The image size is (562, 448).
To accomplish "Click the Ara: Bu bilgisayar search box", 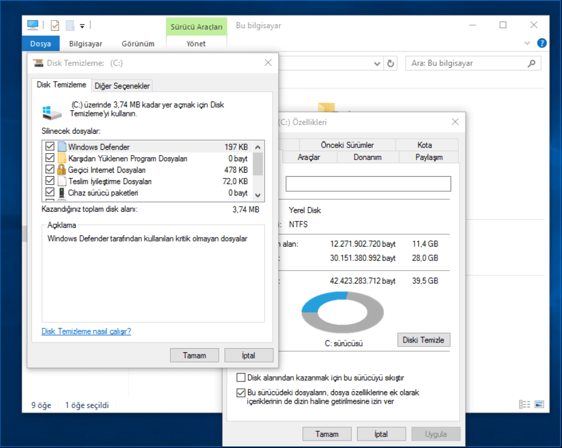I will point(473,64).
